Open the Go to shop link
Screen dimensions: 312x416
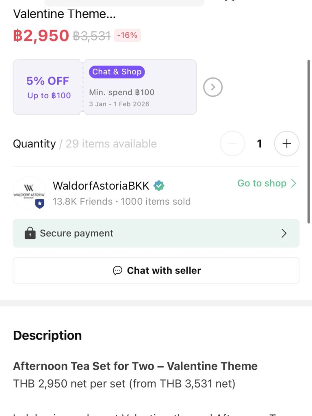[262, 183]
